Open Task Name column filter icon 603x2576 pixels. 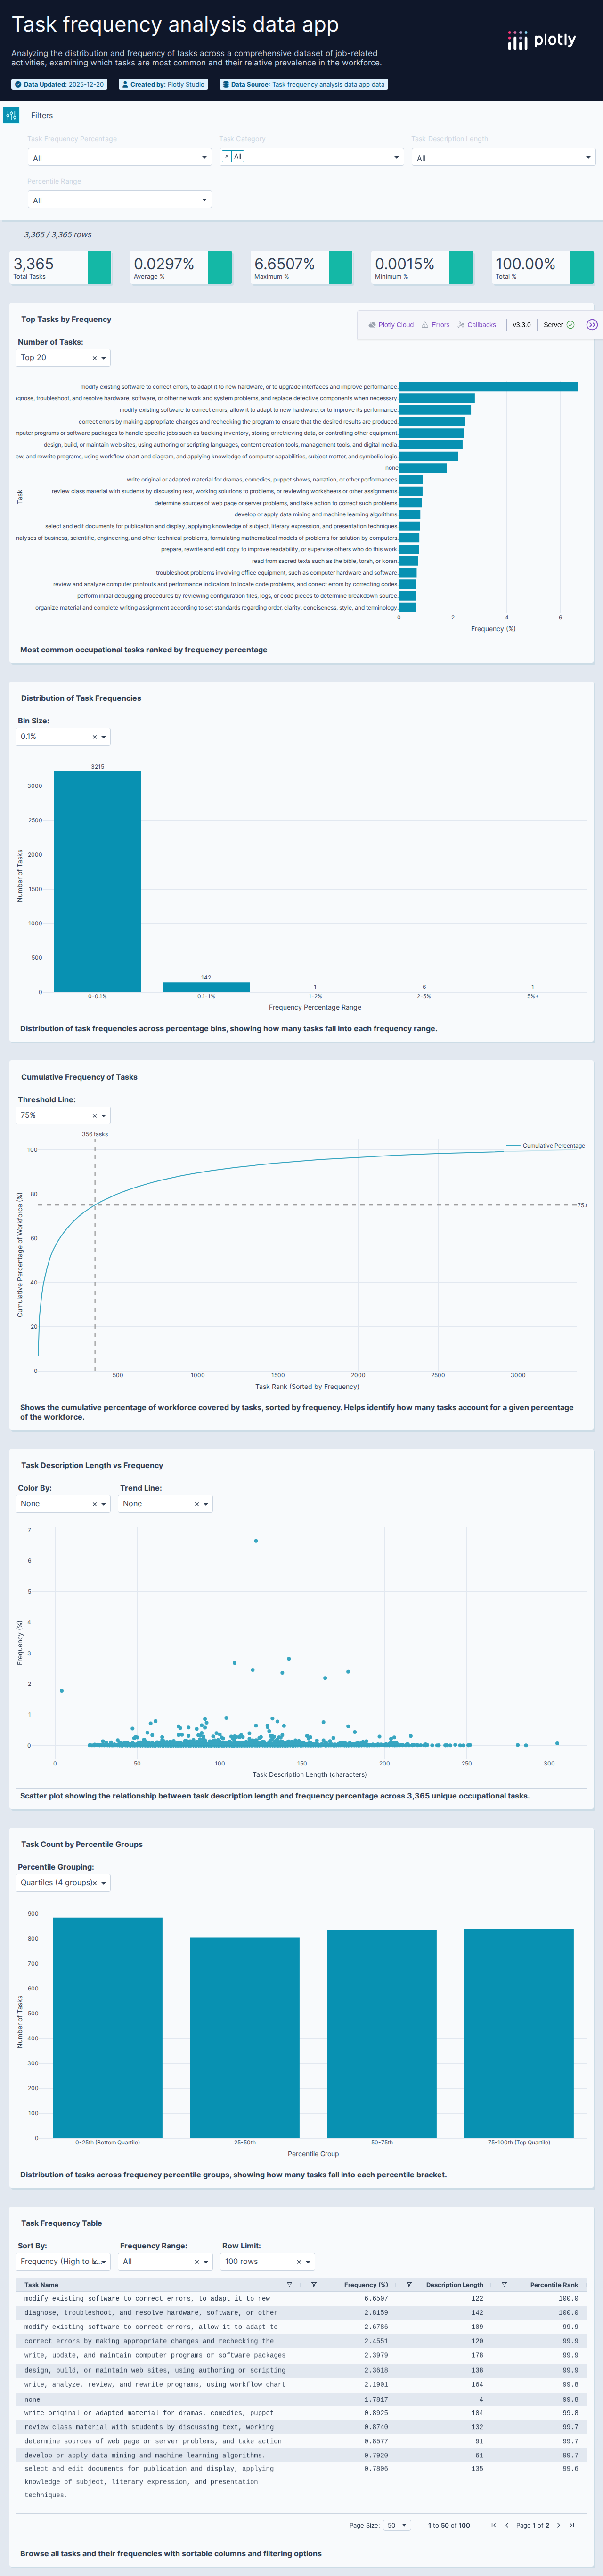coord(289,2285)
